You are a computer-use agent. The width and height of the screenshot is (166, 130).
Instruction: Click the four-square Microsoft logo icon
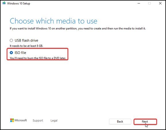click(12, 120)
